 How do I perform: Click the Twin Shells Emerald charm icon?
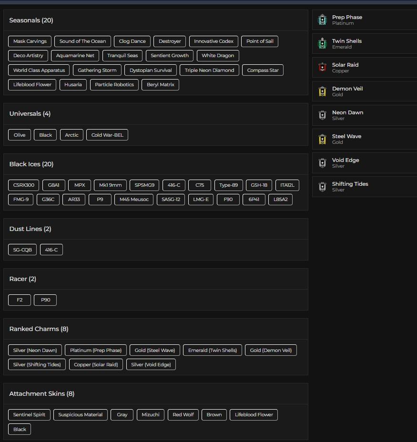323,44
